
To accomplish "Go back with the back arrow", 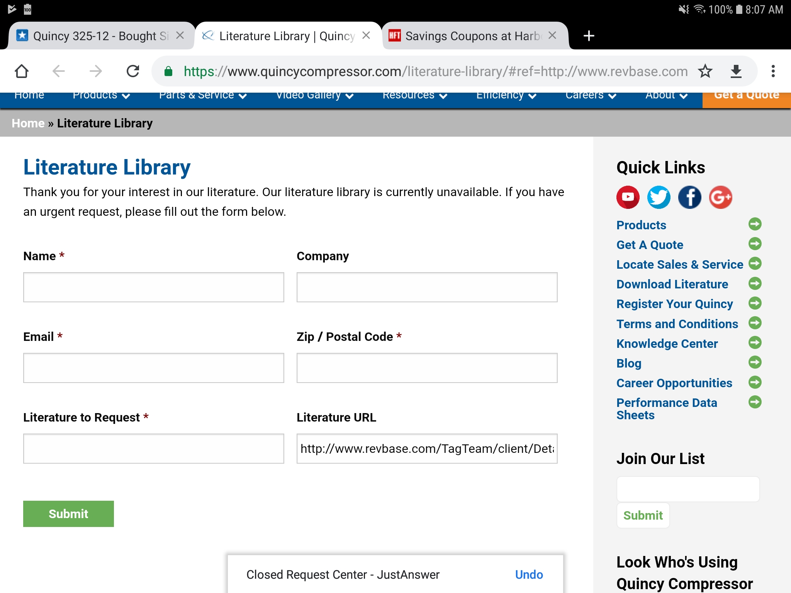I will point(59,71).
